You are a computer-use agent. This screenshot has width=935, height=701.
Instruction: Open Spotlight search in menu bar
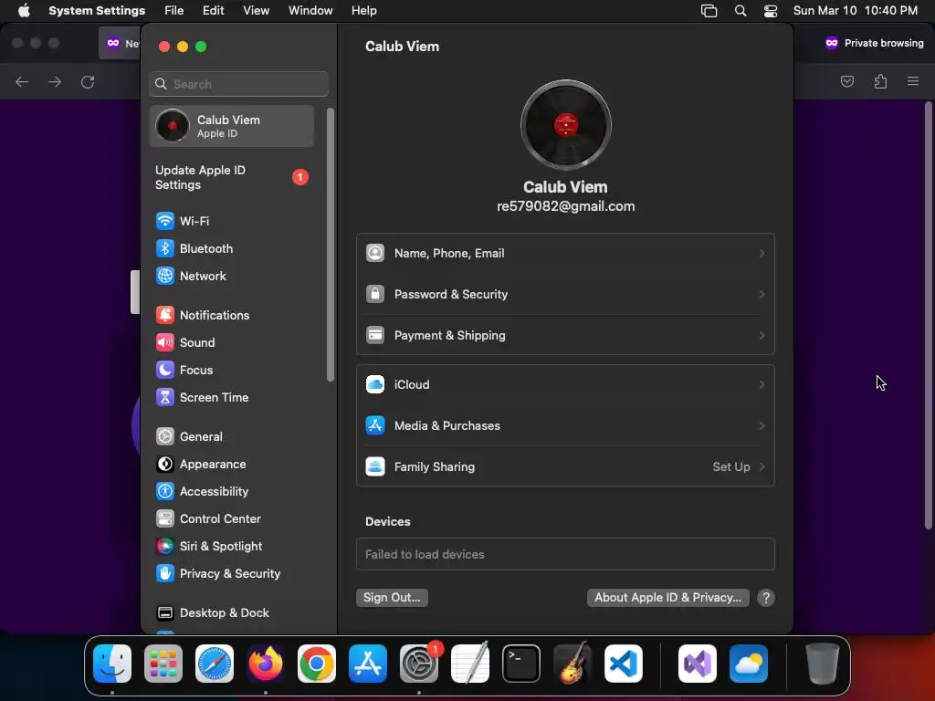(x=740, y=11)
